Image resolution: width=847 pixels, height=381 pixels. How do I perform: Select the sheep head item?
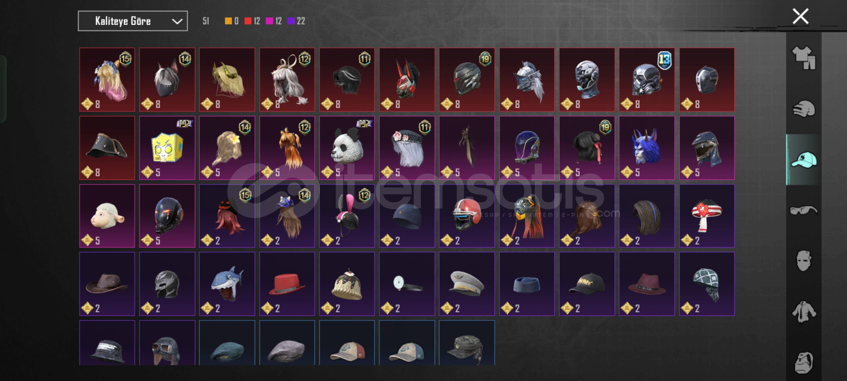tap(107, 216)
